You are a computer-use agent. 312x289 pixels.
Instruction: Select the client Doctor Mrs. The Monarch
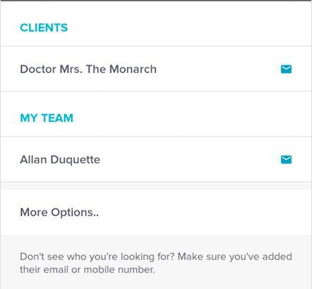(x=156, y=69)
